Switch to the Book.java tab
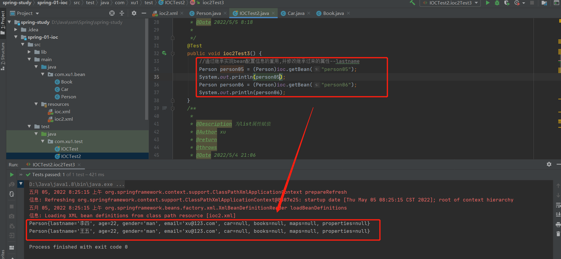The image size is (561, 259). (x=333, y=13)
